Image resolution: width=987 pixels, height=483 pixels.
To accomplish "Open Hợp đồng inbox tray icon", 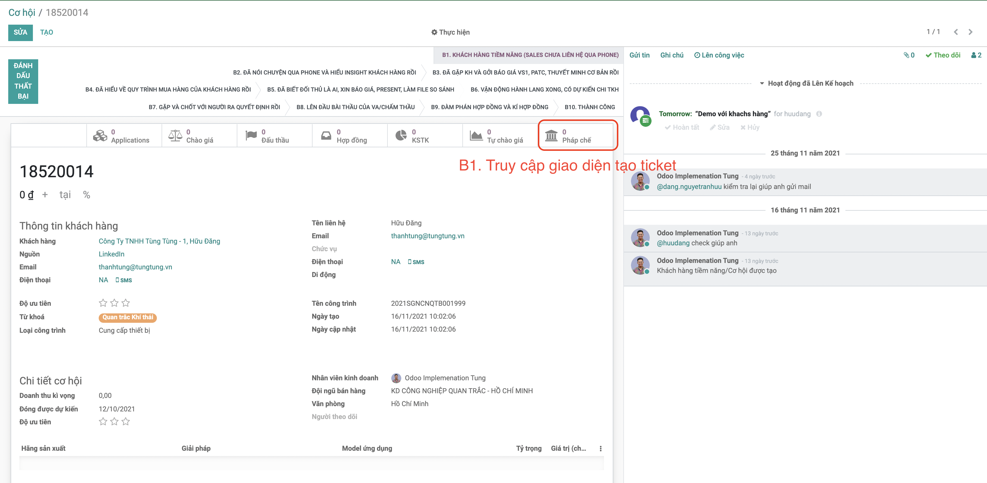I will point(326,136).
